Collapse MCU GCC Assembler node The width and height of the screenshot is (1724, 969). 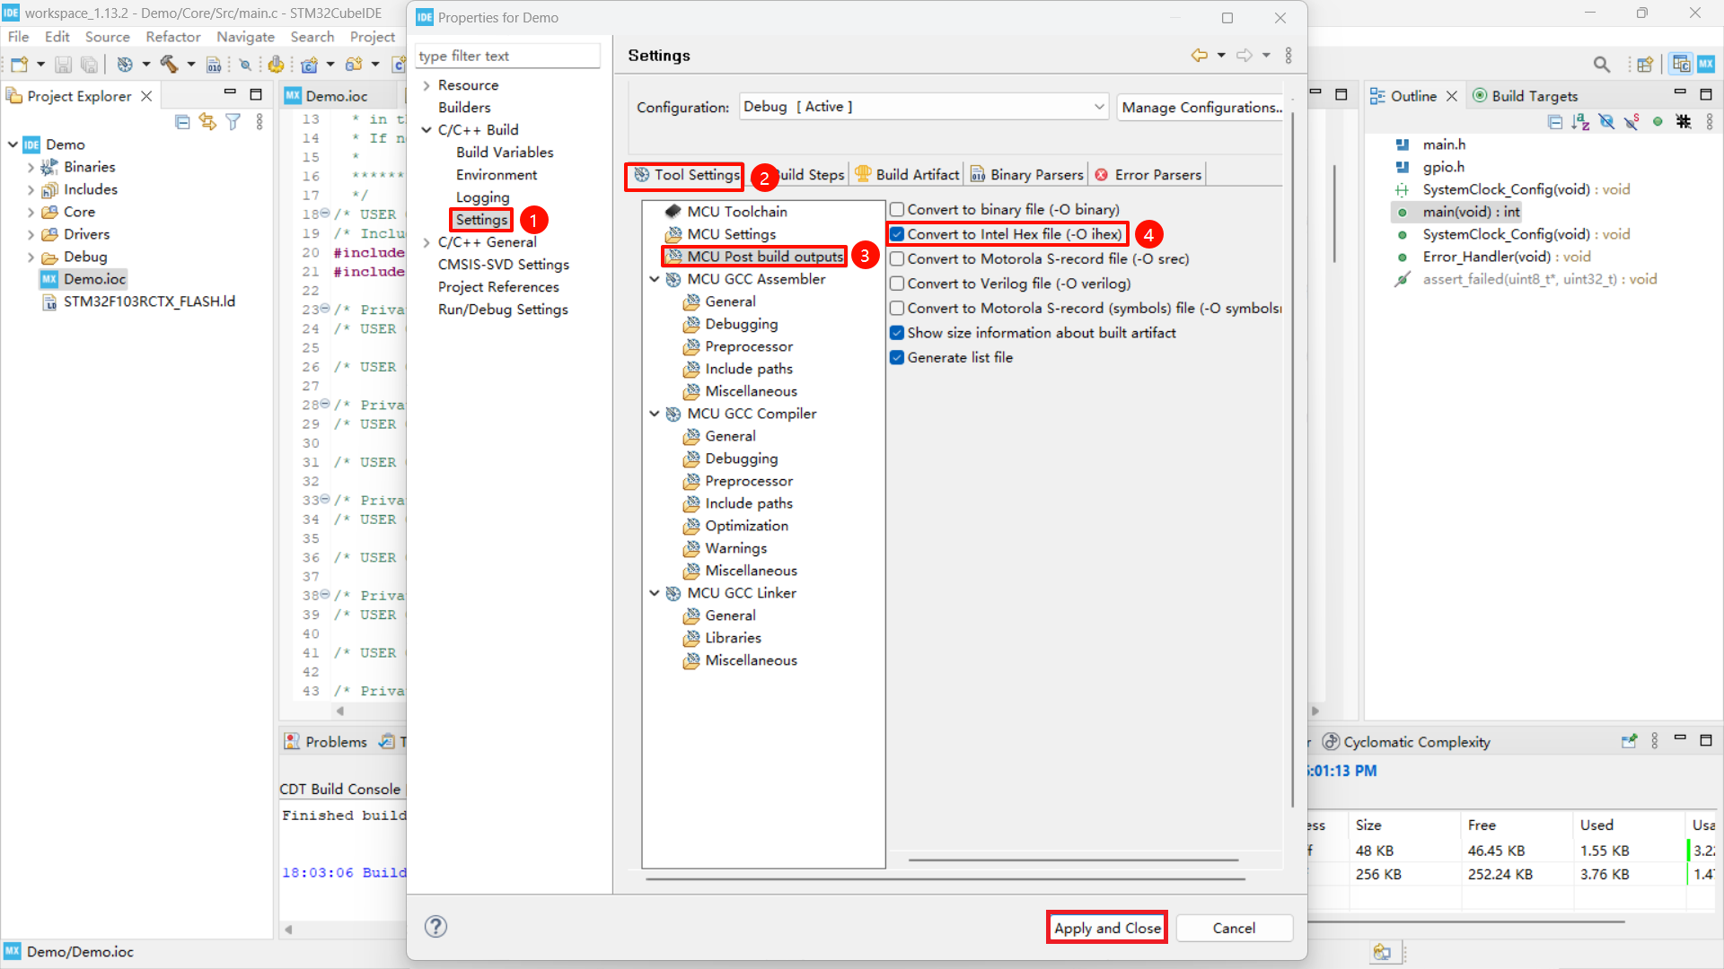[x=655, y=279]
